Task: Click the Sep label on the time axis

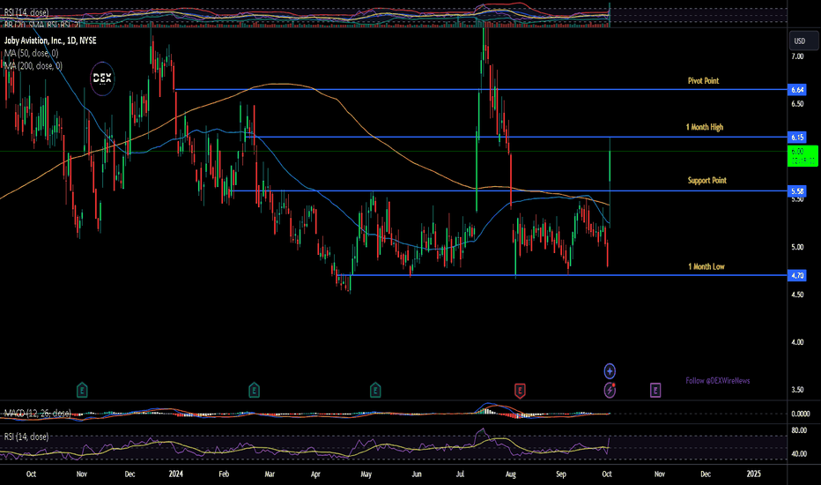Action: tap(561, 474)
